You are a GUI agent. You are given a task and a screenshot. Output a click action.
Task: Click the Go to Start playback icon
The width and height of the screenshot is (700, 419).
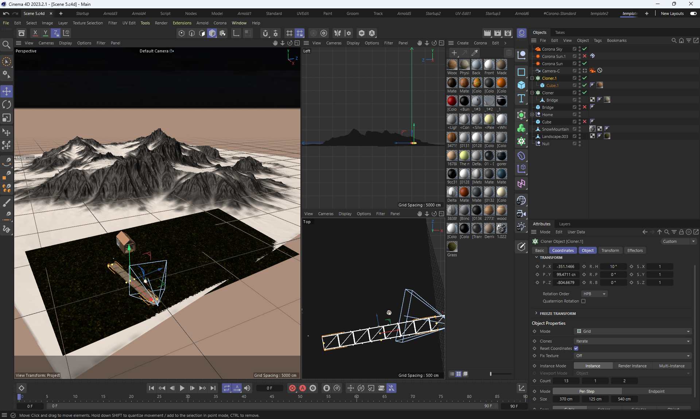point(151,388)
